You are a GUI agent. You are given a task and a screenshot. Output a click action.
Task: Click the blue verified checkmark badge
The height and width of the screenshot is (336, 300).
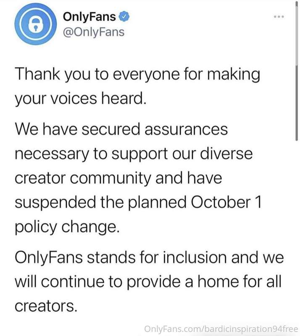[124, 16]
